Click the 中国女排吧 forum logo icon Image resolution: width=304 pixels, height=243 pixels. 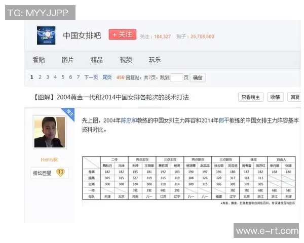pyautogui.click(x=46, y=35)
